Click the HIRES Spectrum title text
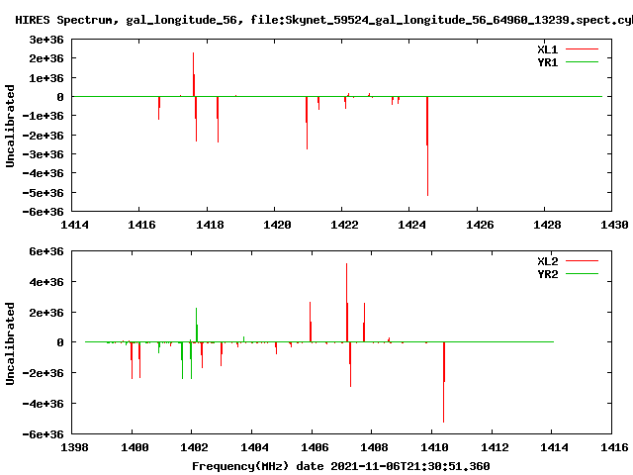The image size is (633, 475). pyautogui.click(x=323, y=20)
